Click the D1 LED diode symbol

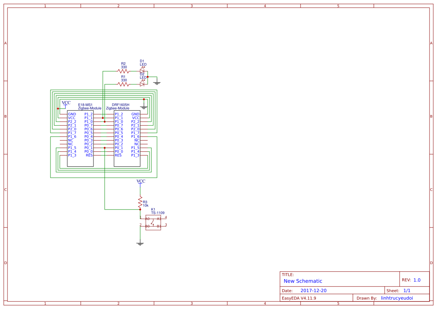pyautogui.click(x=142, y=71)
